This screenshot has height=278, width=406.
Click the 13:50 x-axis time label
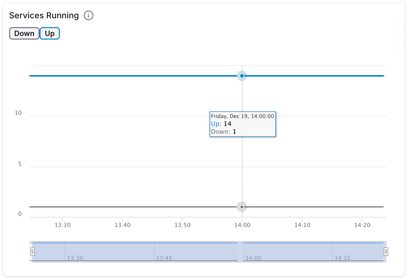click(x=182, y=225)
